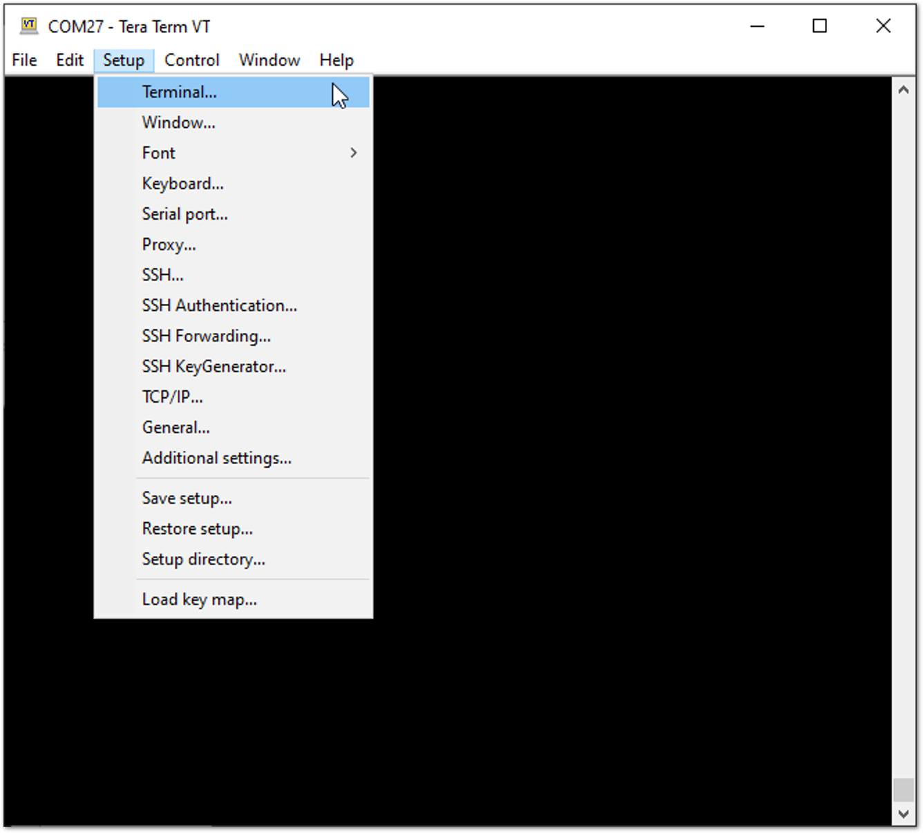Select Load key map... option

(199, 600)
